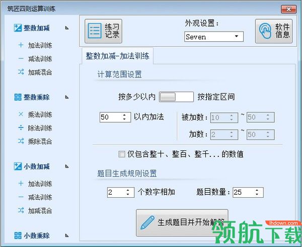This screenshot has width=302, height=247.
Task: Open 小数 减法训练 in sidebar
Action: 40,197
